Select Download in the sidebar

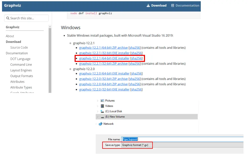(x=13, y=42)
